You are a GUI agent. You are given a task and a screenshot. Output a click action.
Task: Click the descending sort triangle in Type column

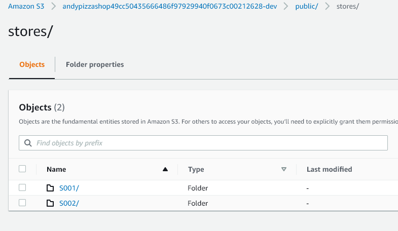click(284, 169)
